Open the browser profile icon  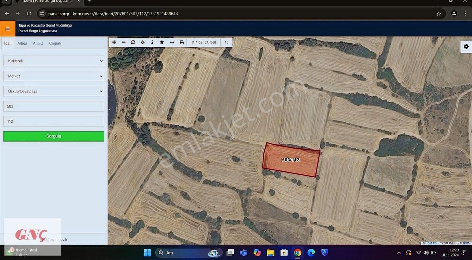click(454, 14)
